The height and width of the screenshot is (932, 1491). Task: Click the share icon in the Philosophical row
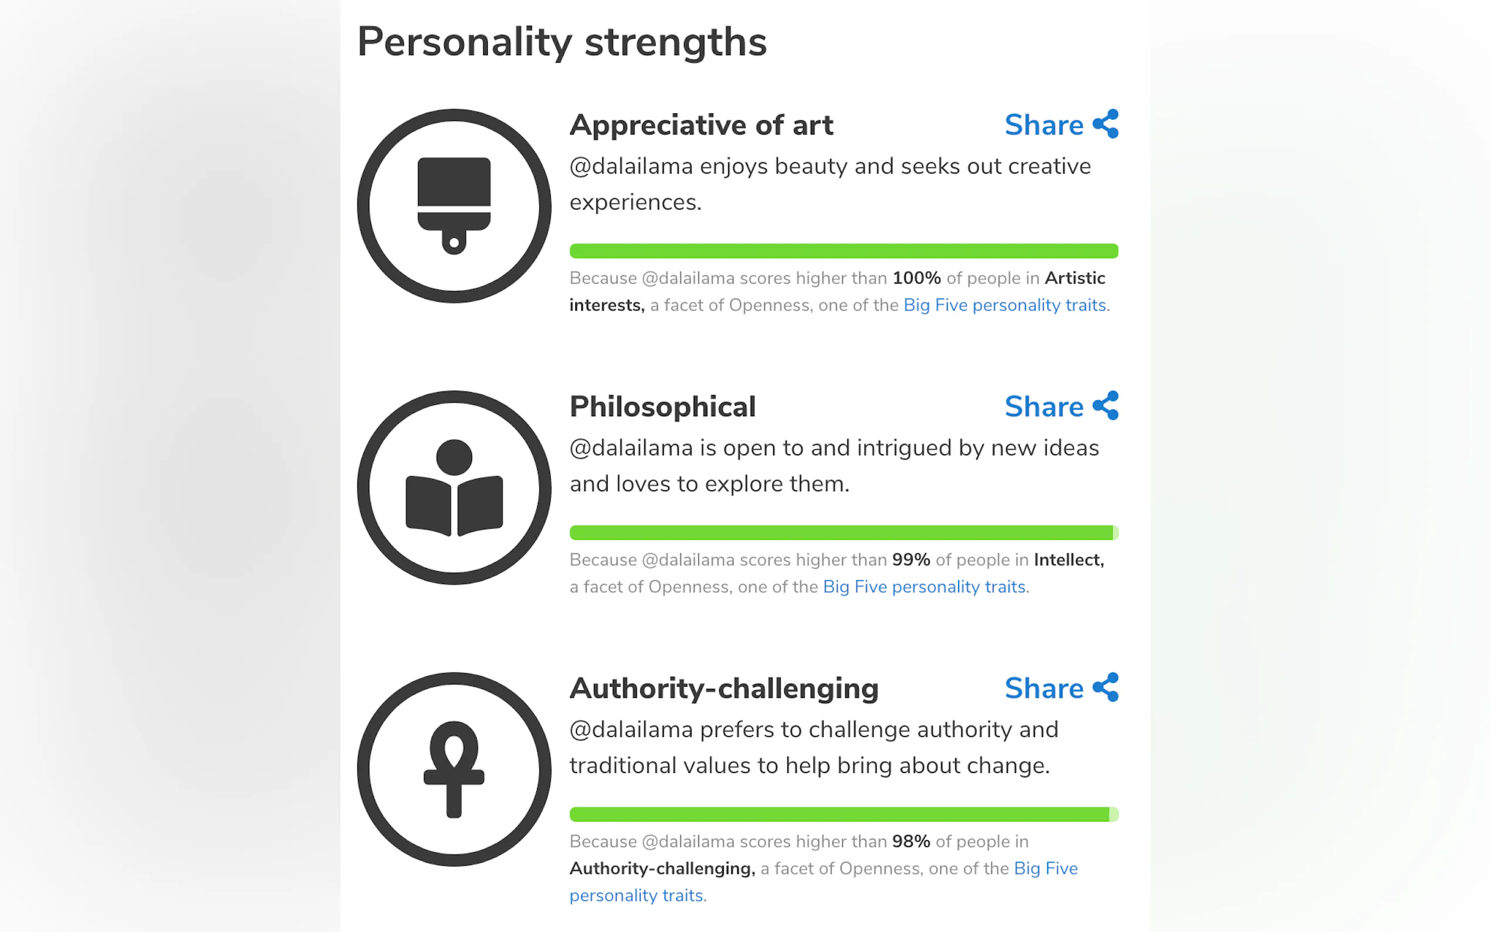coord(1105,406)
